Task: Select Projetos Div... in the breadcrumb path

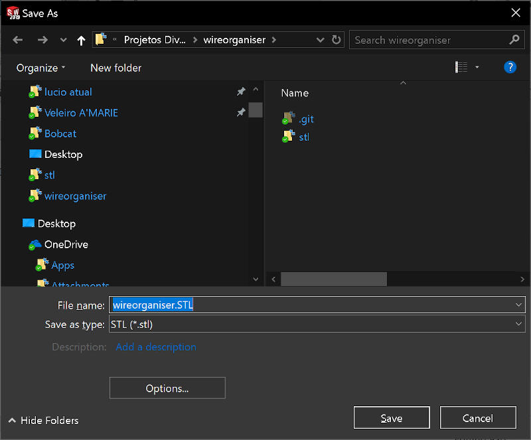Action: [155, 40]
